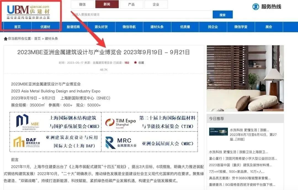
Task: Open the 水洗科技 更懂生活 featured headline
Action: pyautogui.click(x=249, y=130)
